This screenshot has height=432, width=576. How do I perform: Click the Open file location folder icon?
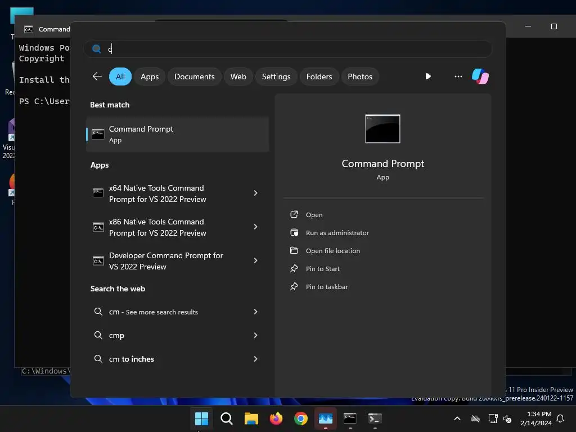(294, 250)
